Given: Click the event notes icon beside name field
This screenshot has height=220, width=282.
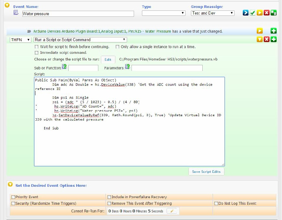Looking at the screenshot, I should tap(16, 13).
